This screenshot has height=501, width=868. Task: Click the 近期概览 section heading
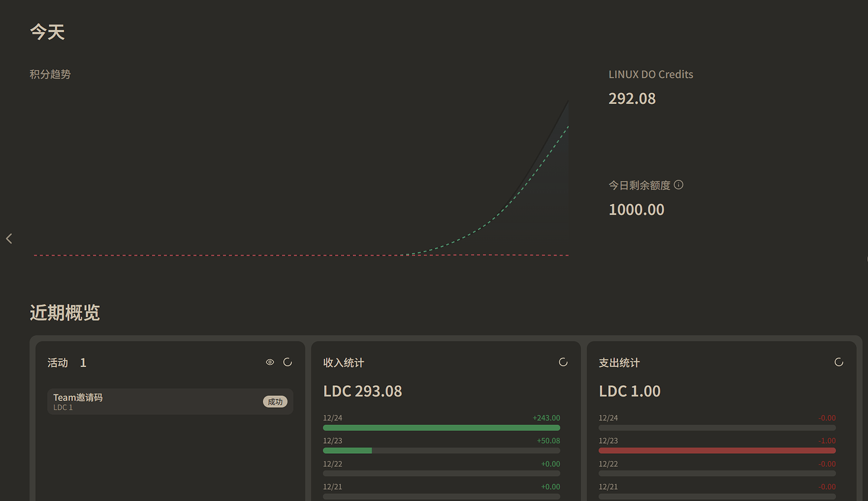click(65, 313)
